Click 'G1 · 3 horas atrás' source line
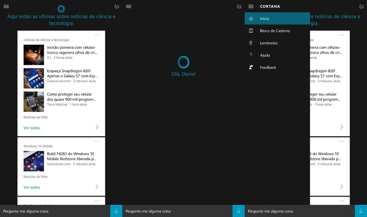This screenshot has width=367, height=217. [x=59, y=58]
